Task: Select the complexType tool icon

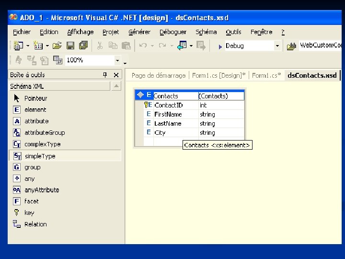Action: (x=17, y=144)
